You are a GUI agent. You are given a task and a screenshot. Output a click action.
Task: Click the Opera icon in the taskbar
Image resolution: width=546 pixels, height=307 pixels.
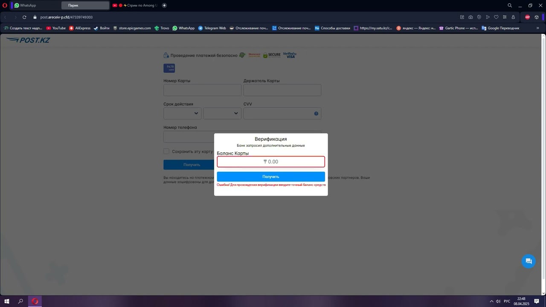[x=35, y=301]
